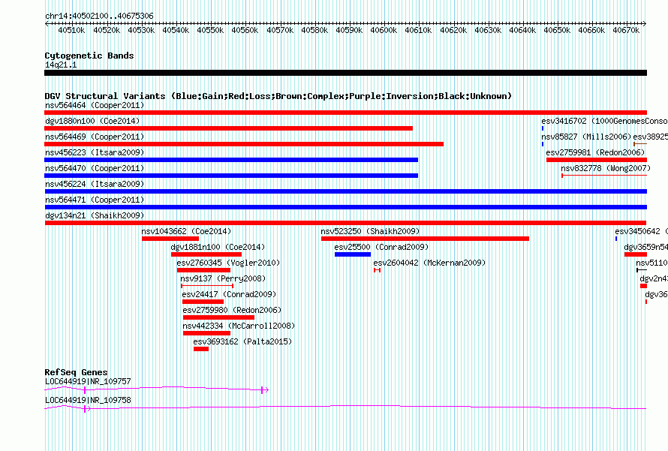The height and width of the screenshot is (451, 668).
Task: Click the nsv1043662 (Coe2014) red bar
Action: (170, 239)
